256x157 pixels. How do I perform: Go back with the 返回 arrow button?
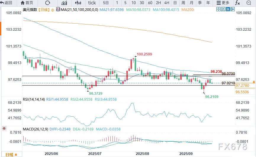[6, 3]
